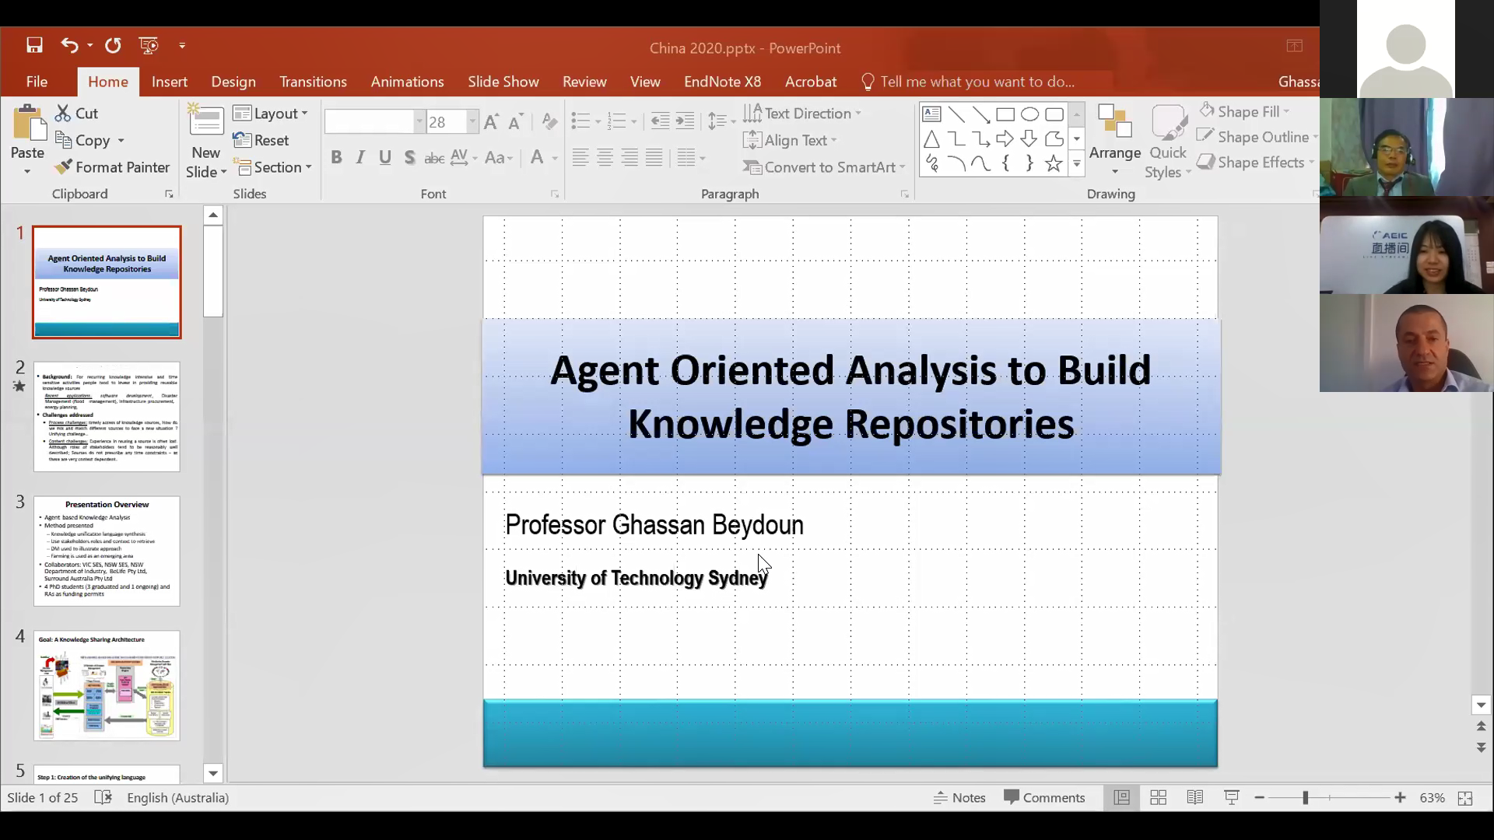
Task: Reset the slide layout
Action: pyautogui.click(x=261, y=140)
